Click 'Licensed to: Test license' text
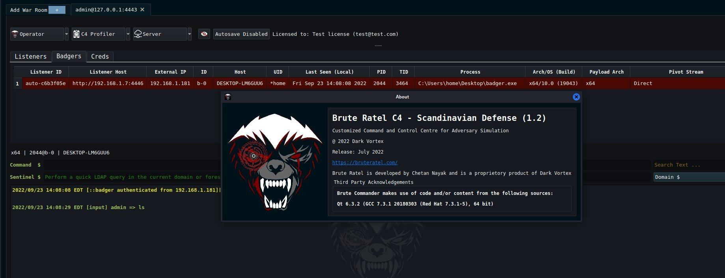 (x=335, y=34)
